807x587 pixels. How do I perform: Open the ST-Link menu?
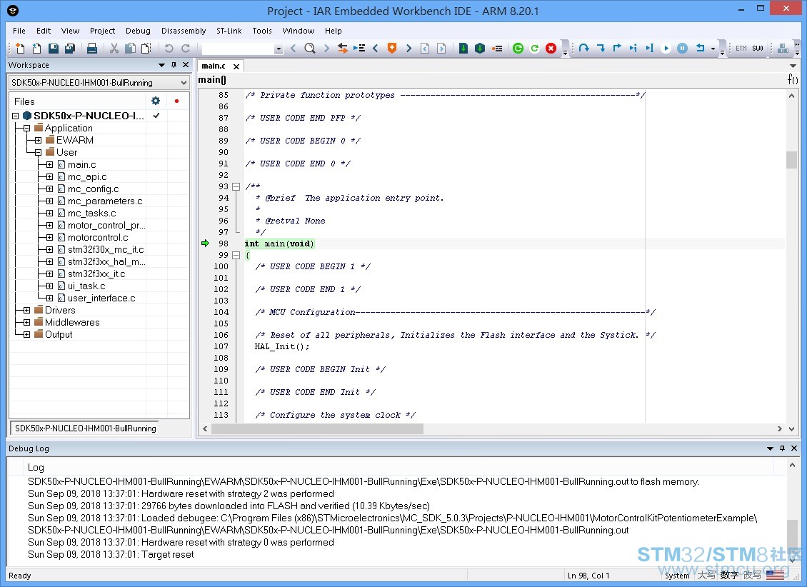tap(229, 31)
